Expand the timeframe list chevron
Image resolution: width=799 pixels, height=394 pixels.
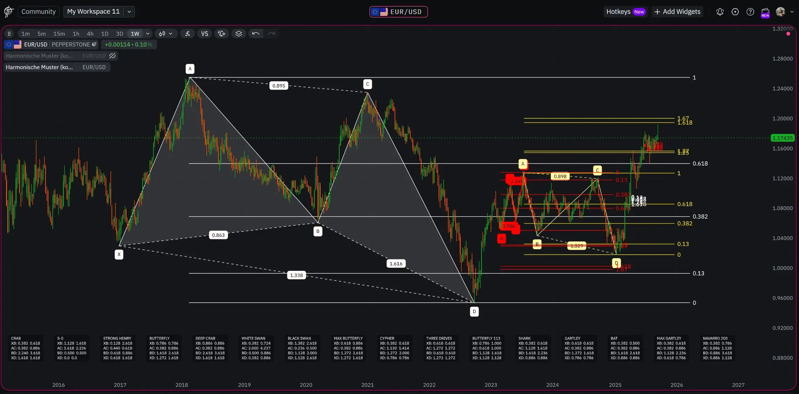pos(148,34)
